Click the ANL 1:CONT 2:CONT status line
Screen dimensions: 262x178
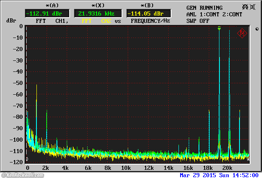pos(214,14)
